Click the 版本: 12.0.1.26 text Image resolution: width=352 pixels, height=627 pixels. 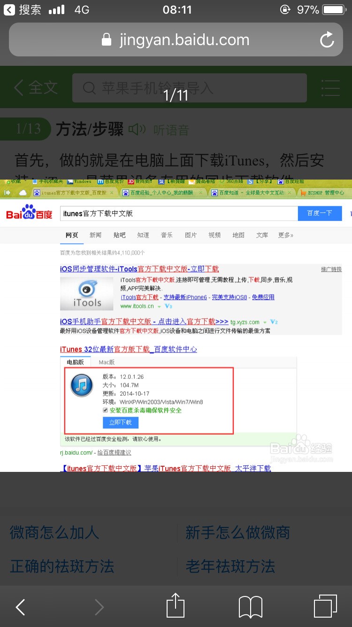(x=123, y=377)
